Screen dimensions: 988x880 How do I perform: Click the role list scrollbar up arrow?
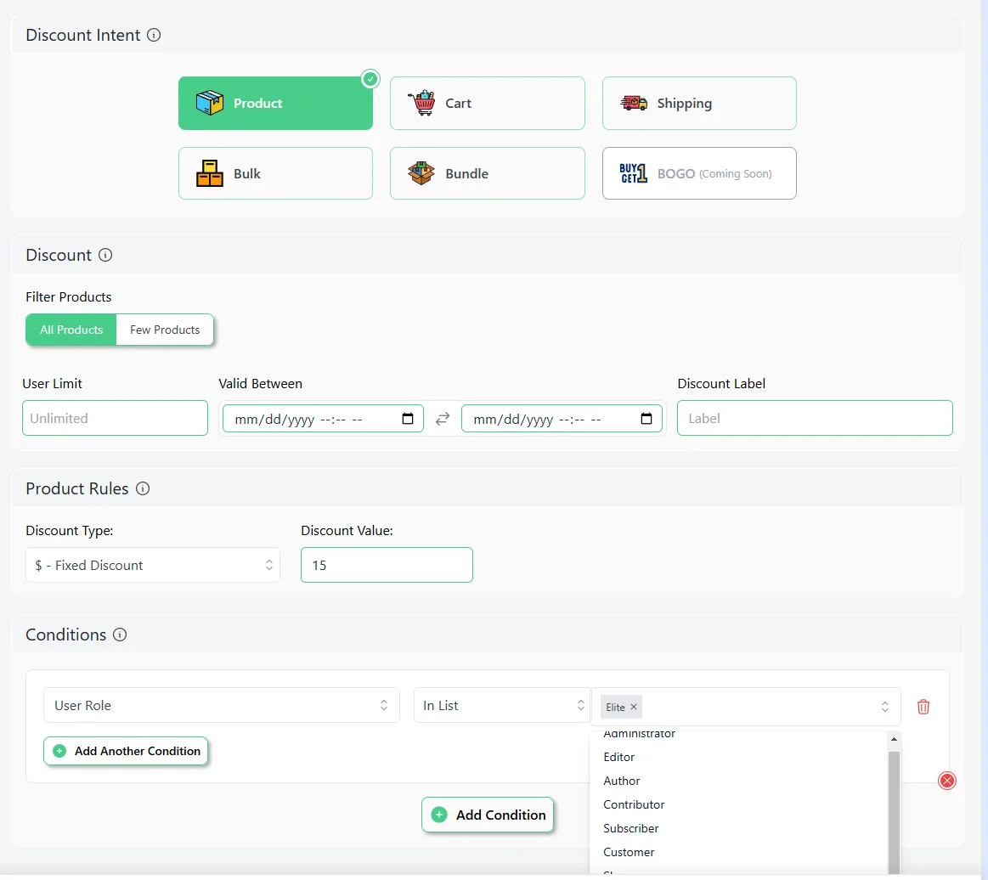tap(894, 739)
